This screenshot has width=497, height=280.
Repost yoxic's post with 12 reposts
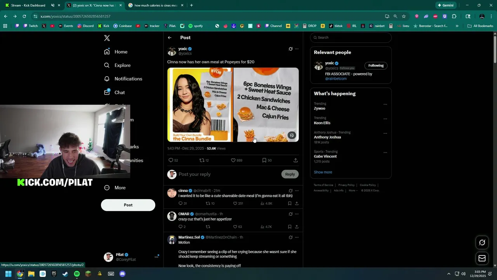coord(204,160)
